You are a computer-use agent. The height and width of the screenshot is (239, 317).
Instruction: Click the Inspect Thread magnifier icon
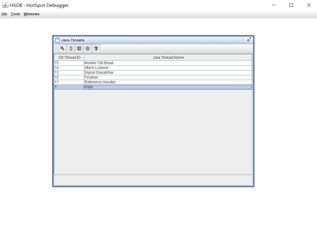62,48
